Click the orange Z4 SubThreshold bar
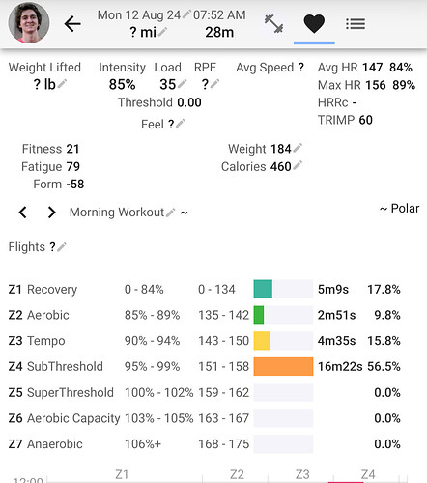The height and width of the screenshot is (483, 427). pos(283,366)
